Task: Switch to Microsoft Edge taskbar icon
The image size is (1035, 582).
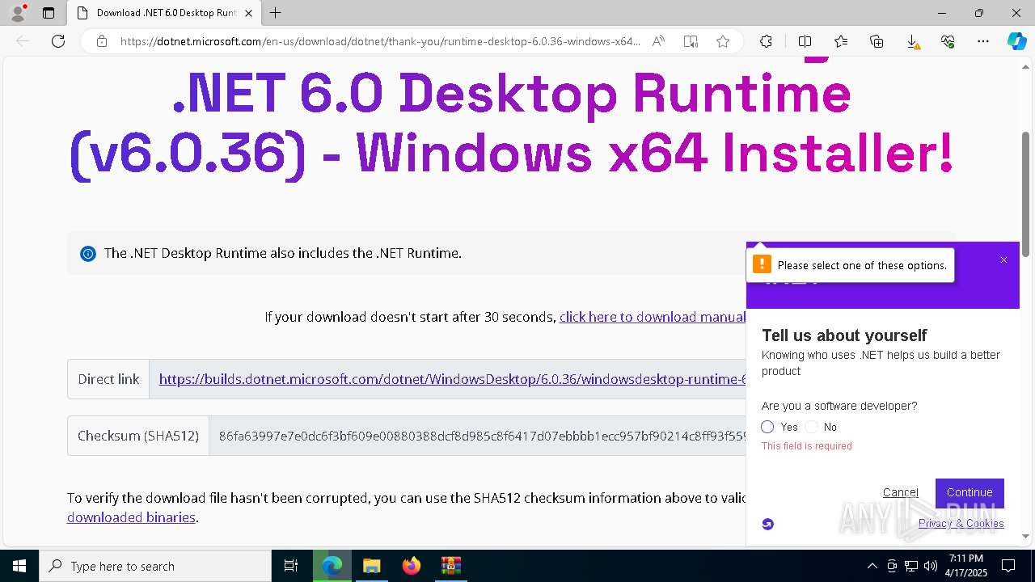Action: point(332,566)
